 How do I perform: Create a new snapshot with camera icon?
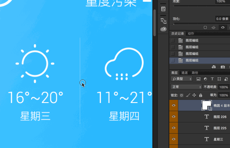(223, 67)
